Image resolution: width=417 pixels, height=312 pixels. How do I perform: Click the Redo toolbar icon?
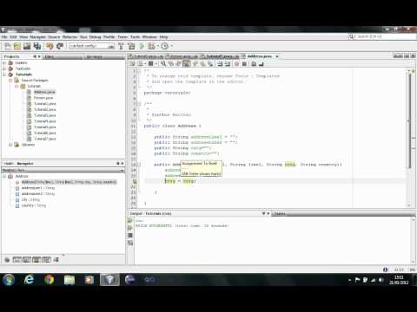(x=60, y=46)
